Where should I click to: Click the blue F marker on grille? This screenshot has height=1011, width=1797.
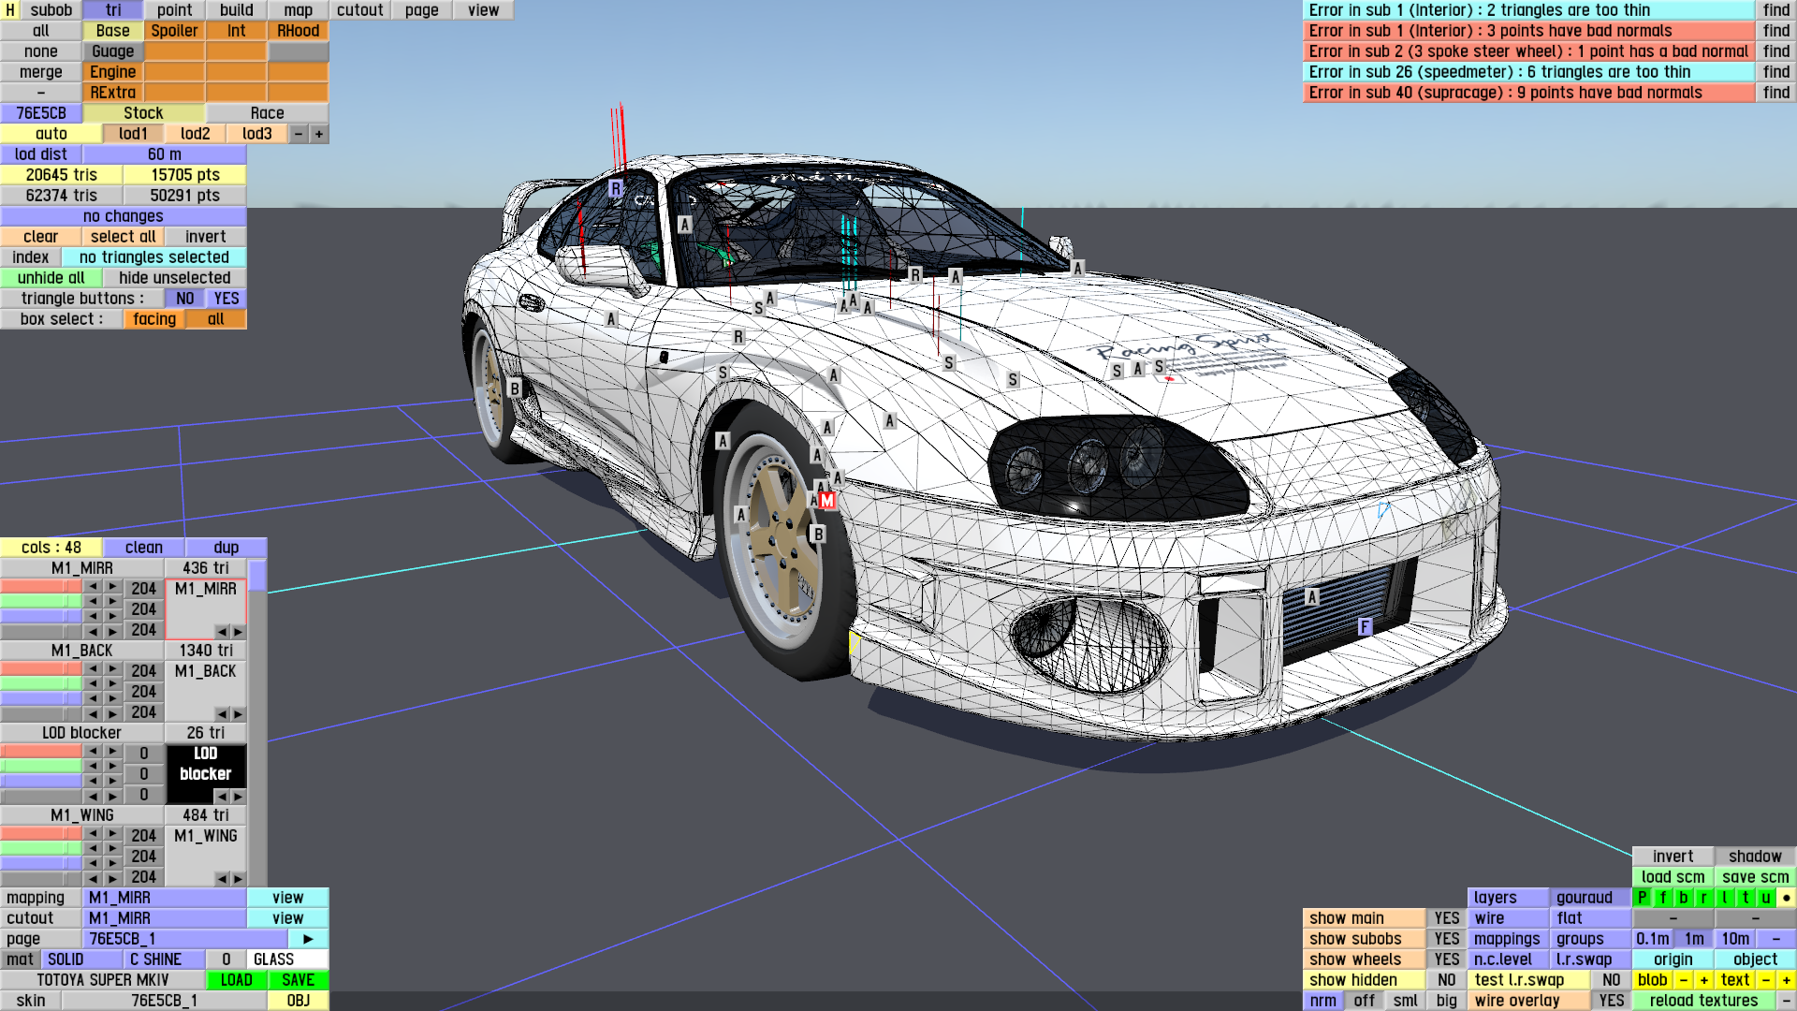[1365, 626]
